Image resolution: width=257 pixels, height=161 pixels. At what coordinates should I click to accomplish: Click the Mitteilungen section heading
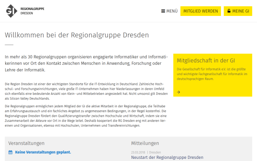pos(145,143)
